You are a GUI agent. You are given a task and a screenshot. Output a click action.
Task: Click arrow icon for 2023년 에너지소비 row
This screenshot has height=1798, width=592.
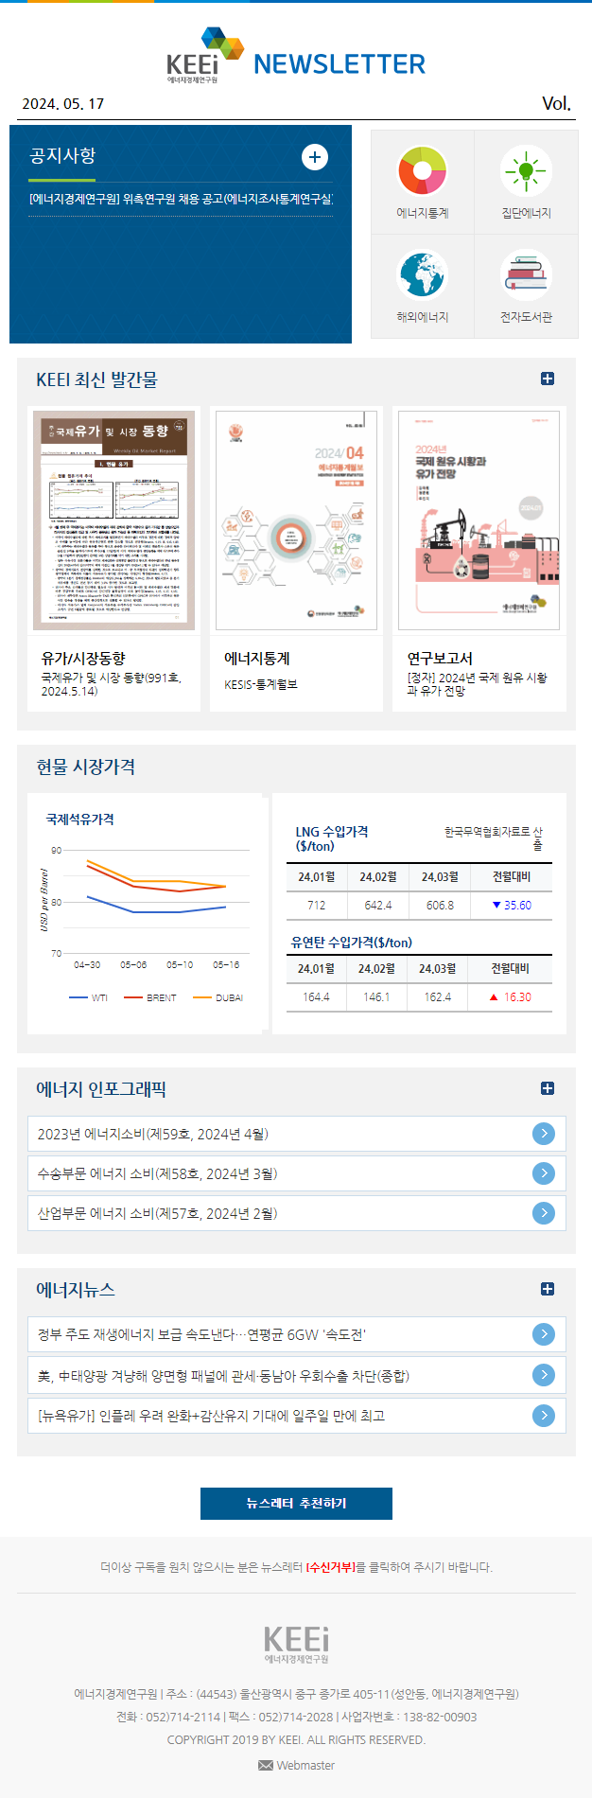coord(544,1134)
